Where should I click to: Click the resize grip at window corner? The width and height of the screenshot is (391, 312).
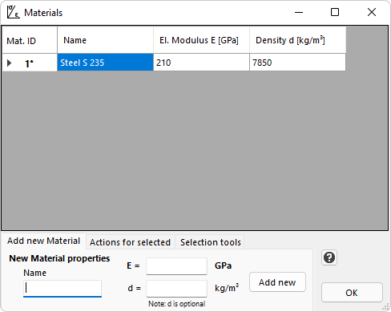click(386, 307)
